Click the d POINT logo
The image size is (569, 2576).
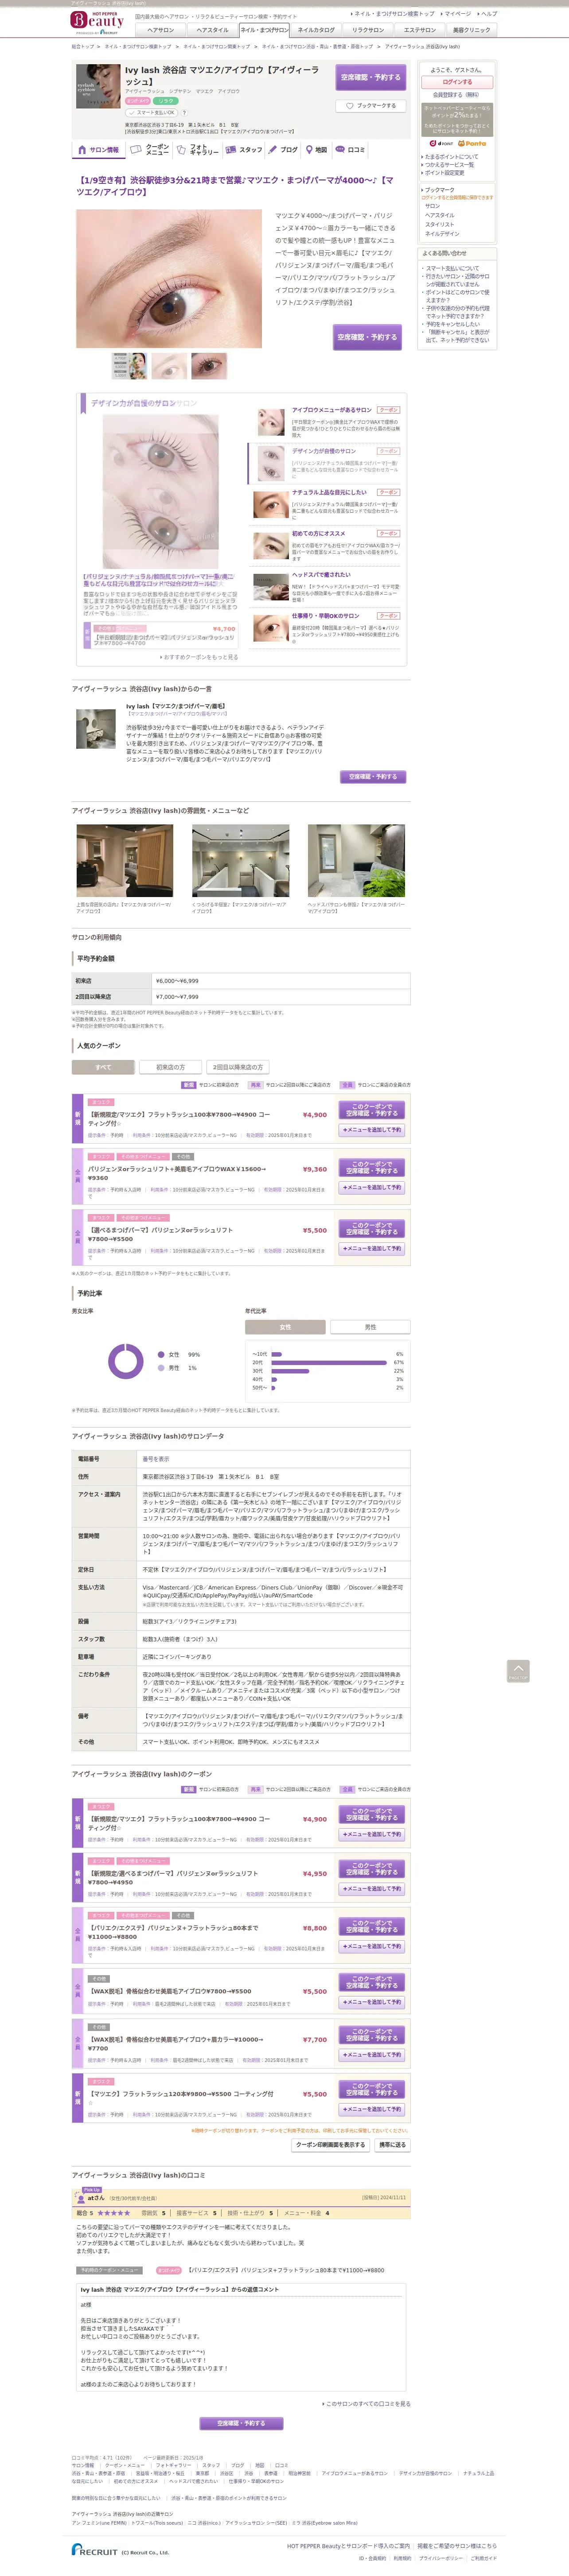[441, 143]
